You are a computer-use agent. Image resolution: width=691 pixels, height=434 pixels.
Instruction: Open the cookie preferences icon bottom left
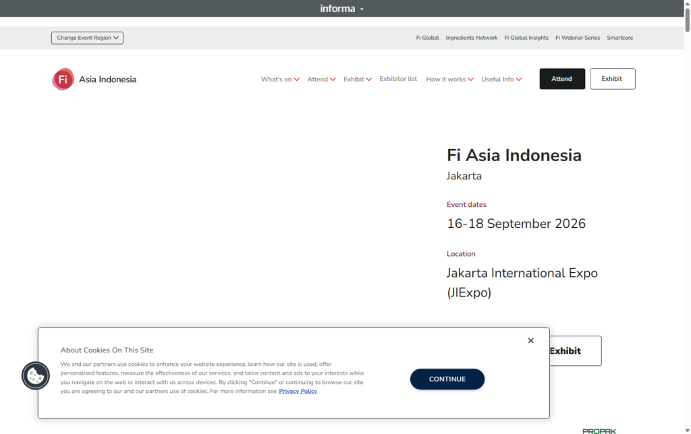pyautogui.click(x=35, y=376)
